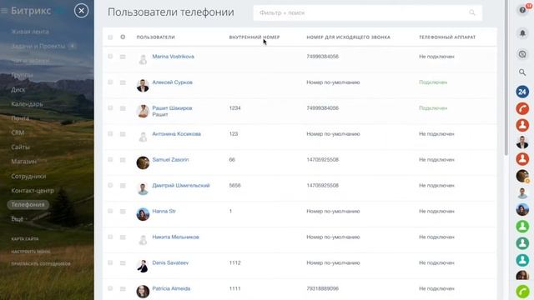Viewport: 534px width, 300px height.
Task: Open Календарь in the left menu
Action: click(27, 104)
